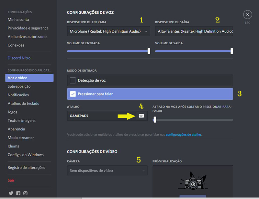The height and width of the screenshot is (199, 259).
Task: Close settings with the ESC X button
Action: pos(247,15)
